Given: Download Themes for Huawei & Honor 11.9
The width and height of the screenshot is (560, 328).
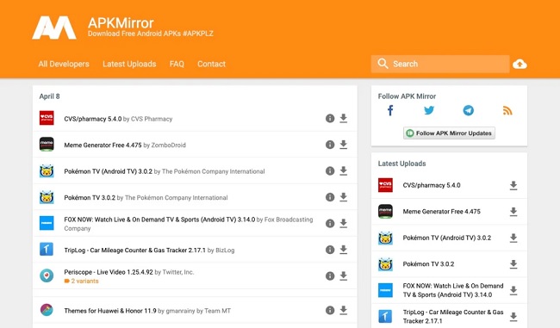Looking at the screenshot, I should (343, 310).
